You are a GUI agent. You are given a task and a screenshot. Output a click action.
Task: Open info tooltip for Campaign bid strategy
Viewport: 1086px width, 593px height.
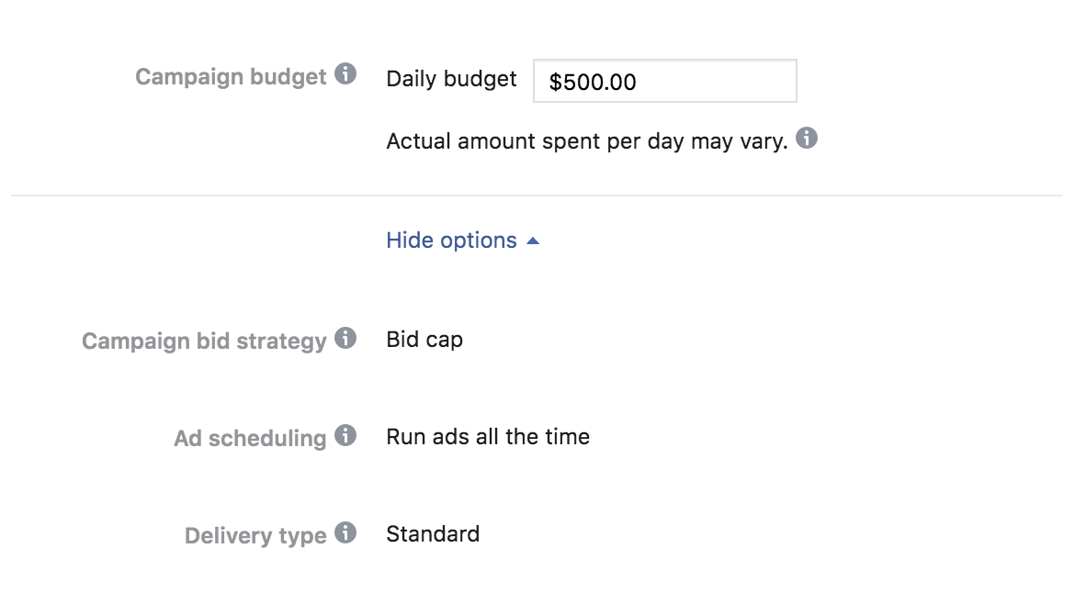[345, 338]
